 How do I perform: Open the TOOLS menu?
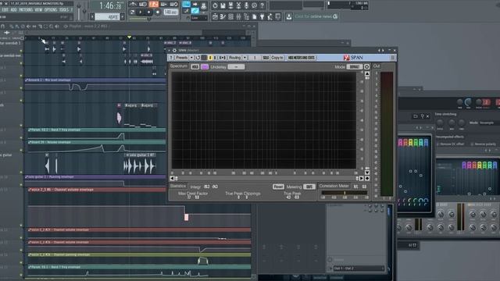(64, 10)
